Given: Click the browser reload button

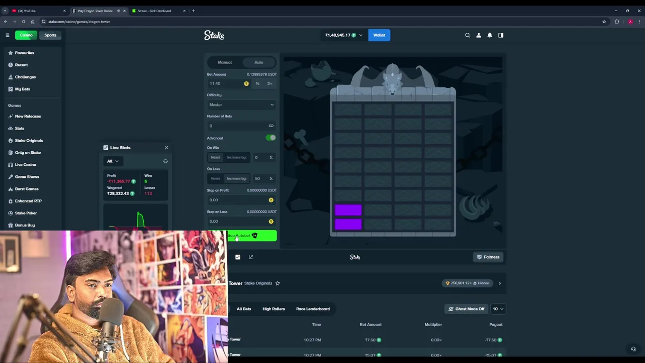Looking at the screenshot, I should [23, 22].
